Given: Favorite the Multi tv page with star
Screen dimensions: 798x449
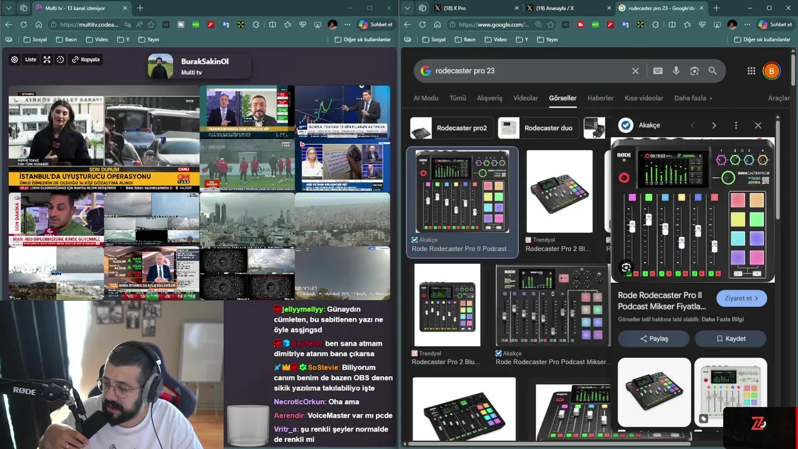Looking at the screenshot, I should pyautogui.click(x=150, y=24).
